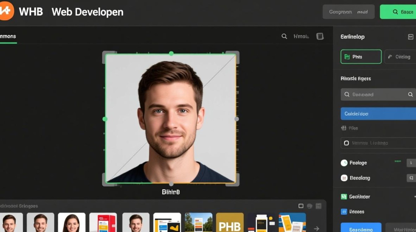Click the square icon in the canvas toolbar
The image size is (416, 232).
point(320,37)
